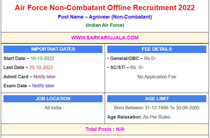Select the start date 16-10-2022
210x138 pixels.
point(42,59)
